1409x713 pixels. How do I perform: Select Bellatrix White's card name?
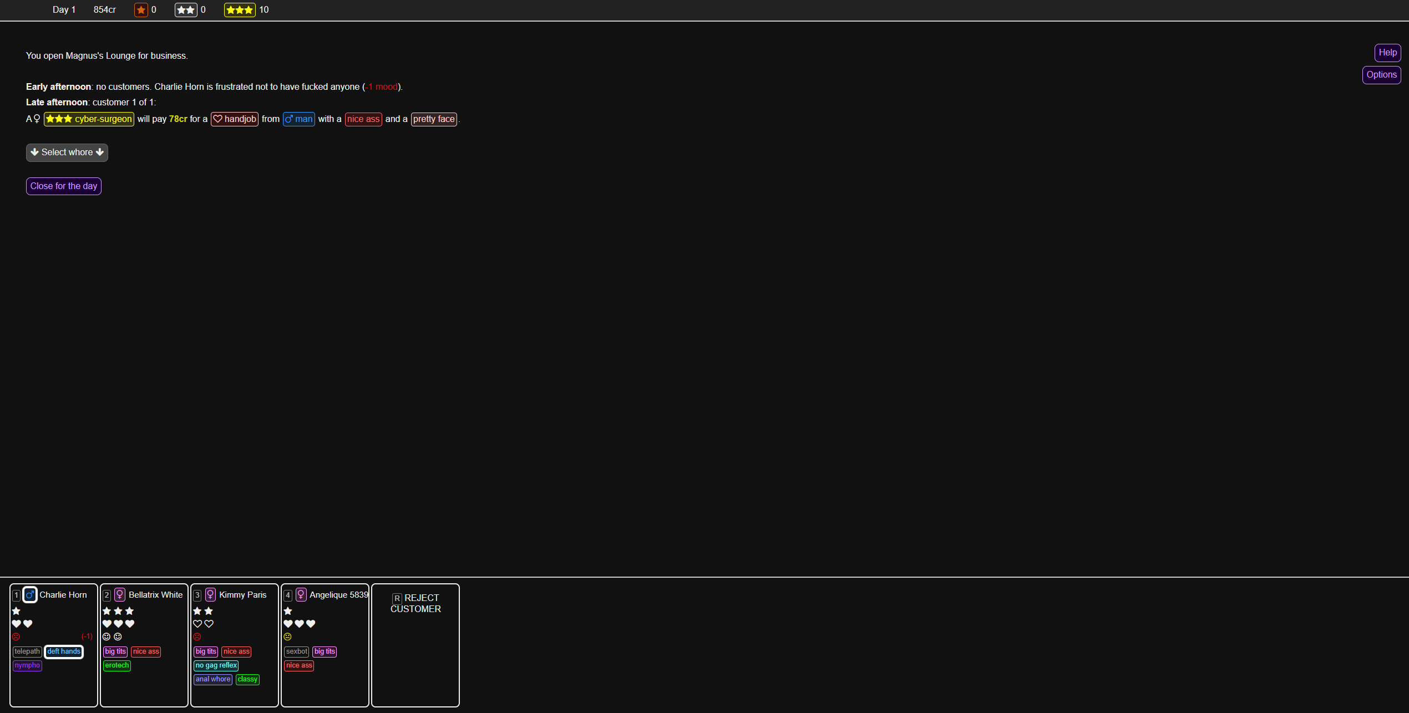(155, 595)
